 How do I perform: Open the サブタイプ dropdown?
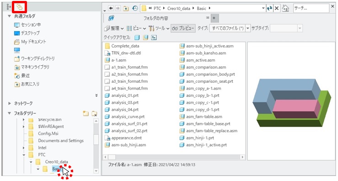300,28
